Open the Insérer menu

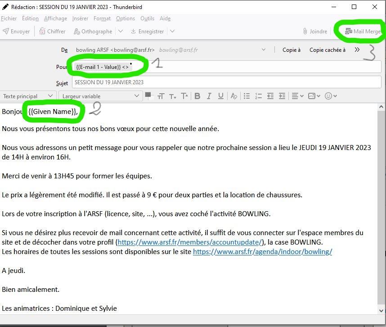pyautogui.click(x=80, y=18)
